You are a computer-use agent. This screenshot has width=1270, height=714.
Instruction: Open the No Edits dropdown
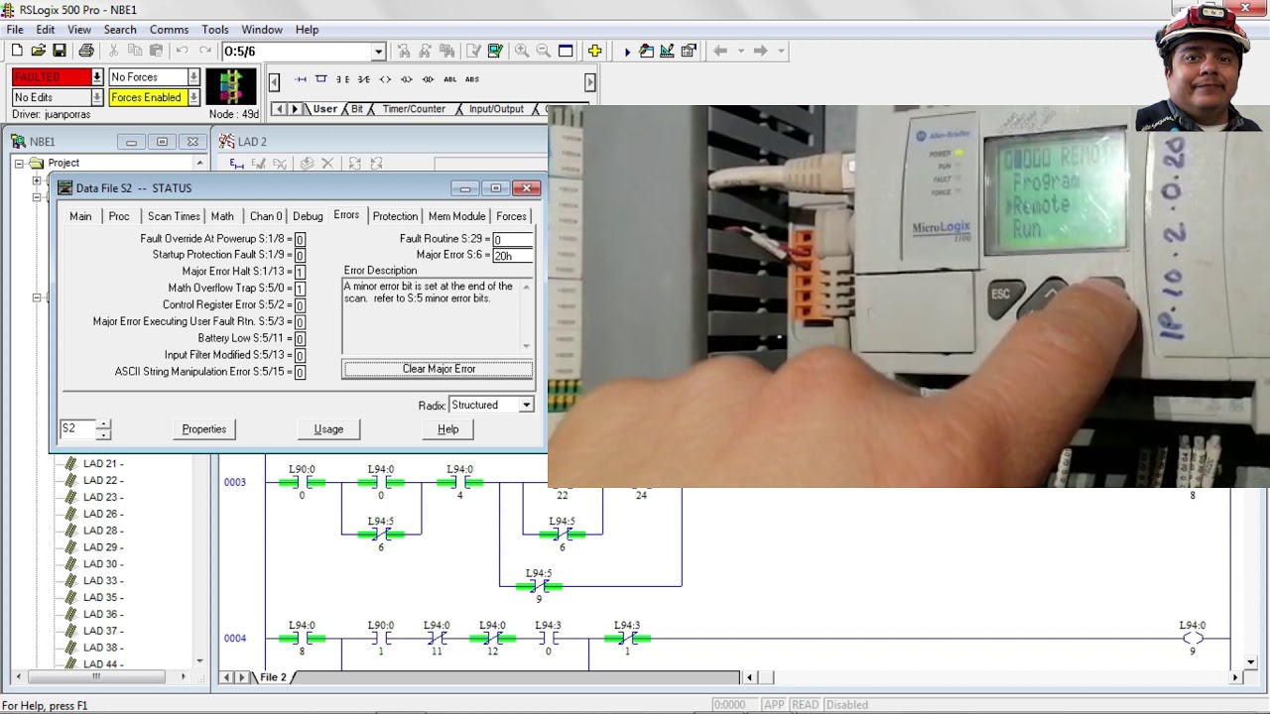click(x=97, y=97)
